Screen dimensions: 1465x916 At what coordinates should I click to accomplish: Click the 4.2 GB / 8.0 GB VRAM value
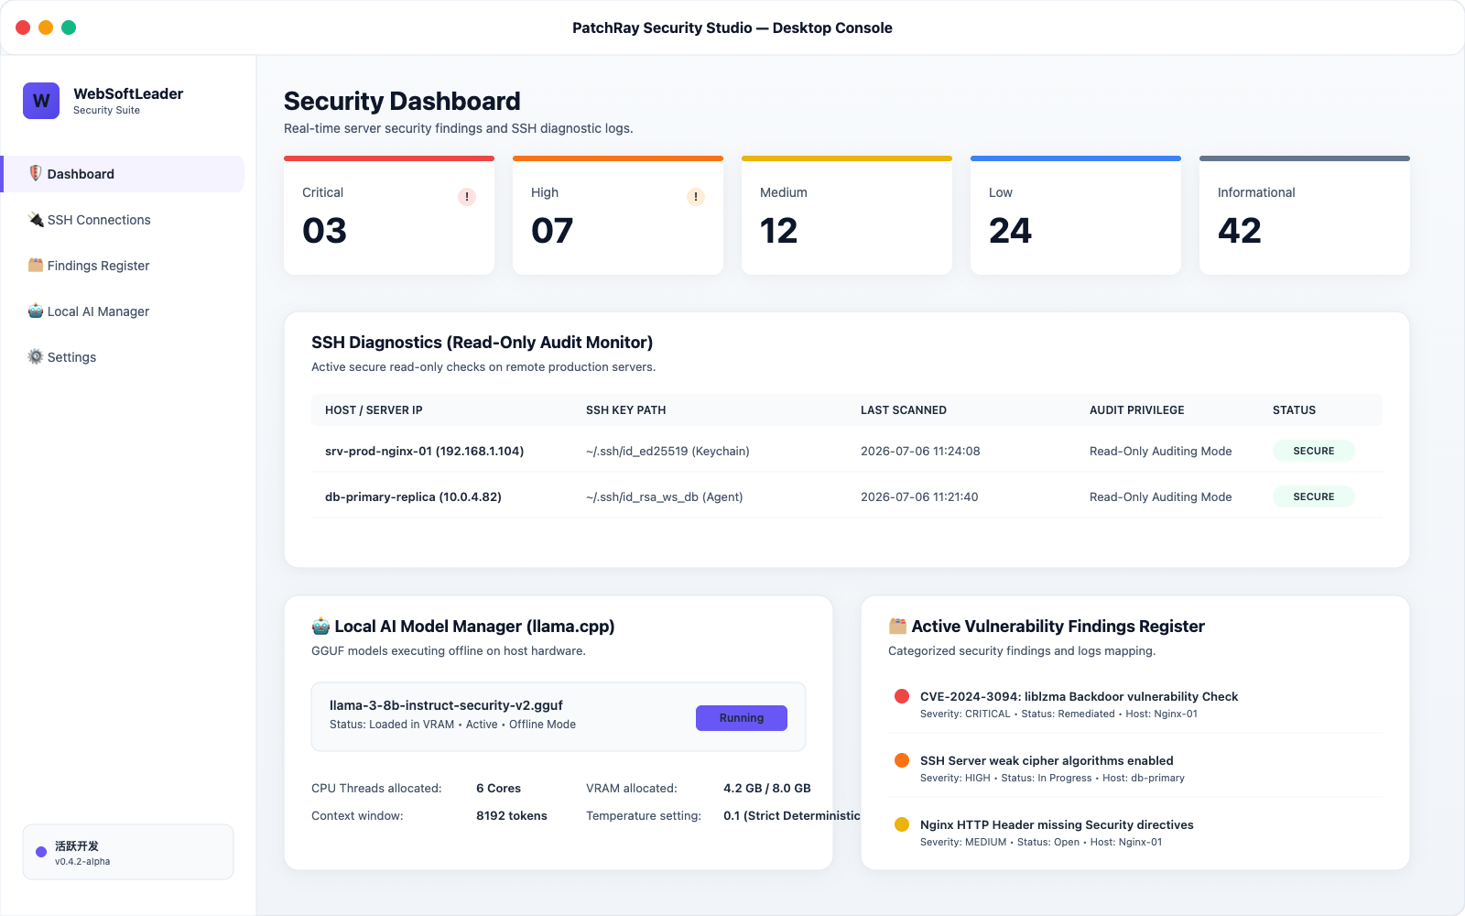[x=766, y=788]
